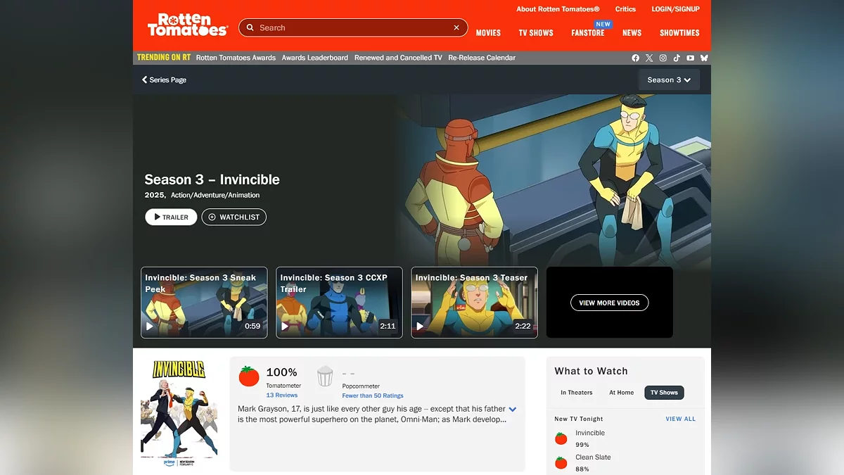Open Rotten Tomatoes Awards trending link

(236, 58)
